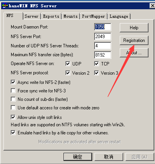Image resolution: width=155 pixels, height=164 pixels.
Task: Toggle the UDP checkbox
Action: pos(68,64)
